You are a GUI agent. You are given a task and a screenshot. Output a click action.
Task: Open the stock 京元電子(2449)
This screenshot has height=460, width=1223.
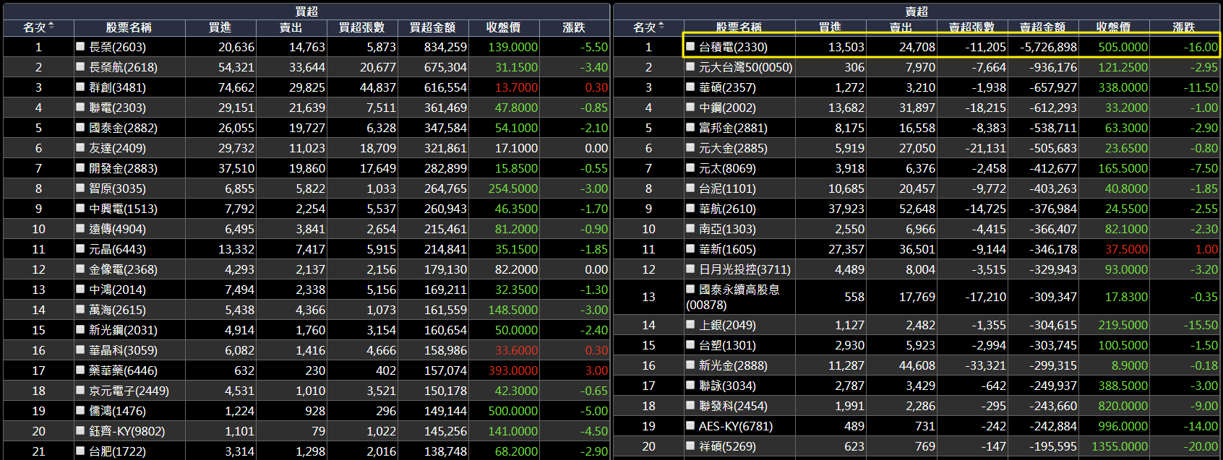pyautogui.click(x=129, y=391)
